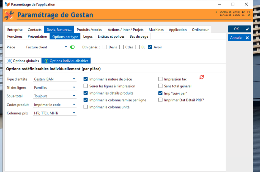The height and width of the screenshot is (172, 260).
Task: Confirm settings with the OK button
Action: (x=239, y=29)
